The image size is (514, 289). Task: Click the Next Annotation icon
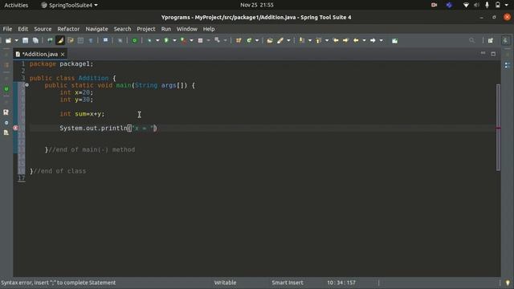(302, 40)
